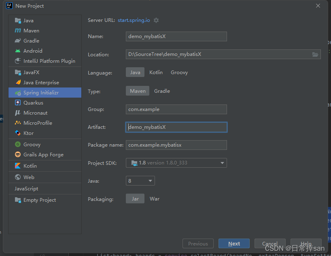Click the Android robot icon
331x256 pixels.
click(x=18, y=51)
